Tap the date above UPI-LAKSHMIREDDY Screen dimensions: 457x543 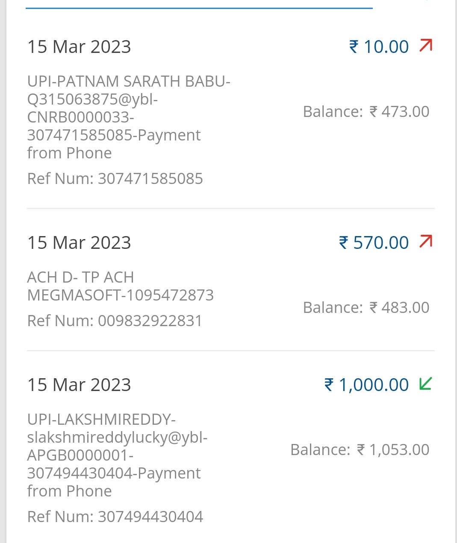79,385
